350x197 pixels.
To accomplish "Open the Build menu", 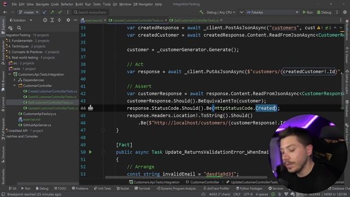I will (79, 4).
